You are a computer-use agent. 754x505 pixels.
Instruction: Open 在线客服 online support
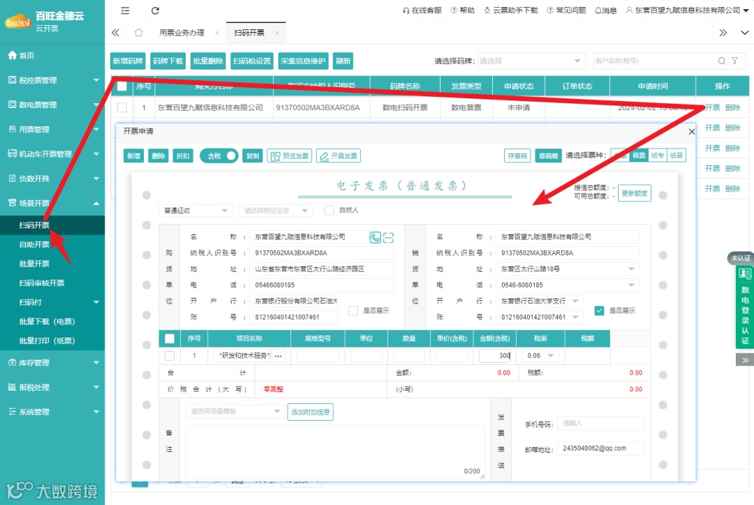pyautogui.click(x=422, y=10)
